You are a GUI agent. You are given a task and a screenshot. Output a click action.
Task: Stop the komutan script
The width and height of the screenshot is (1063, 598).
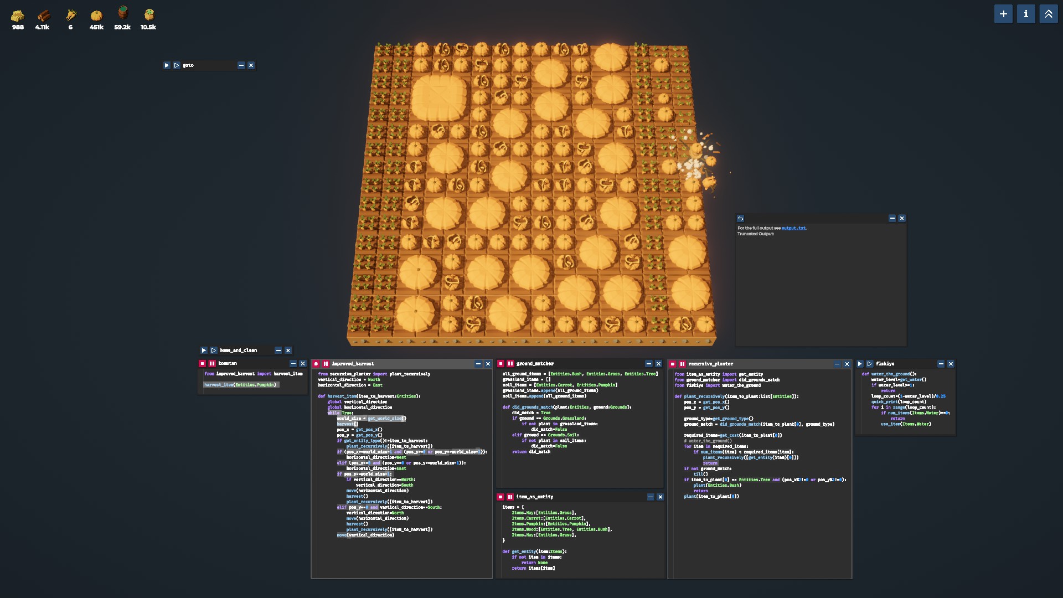pos(202,364)
